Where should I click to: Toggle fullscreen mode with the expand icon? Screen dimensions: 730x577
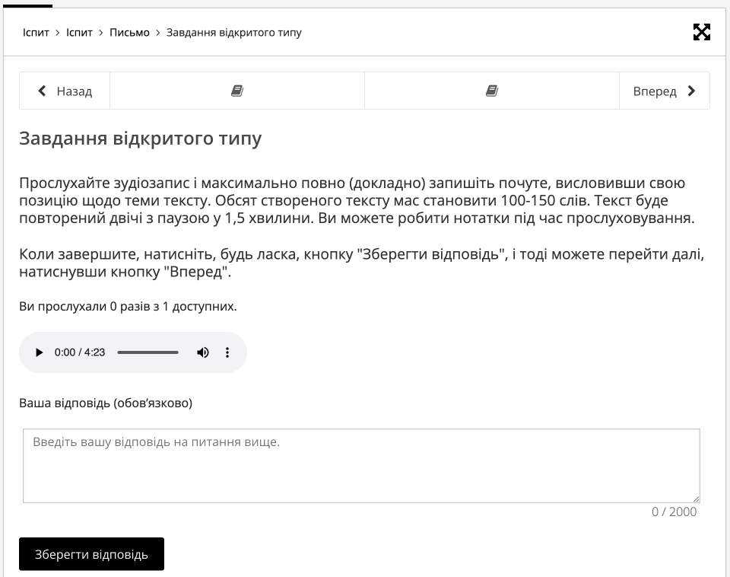click(701, 32)
